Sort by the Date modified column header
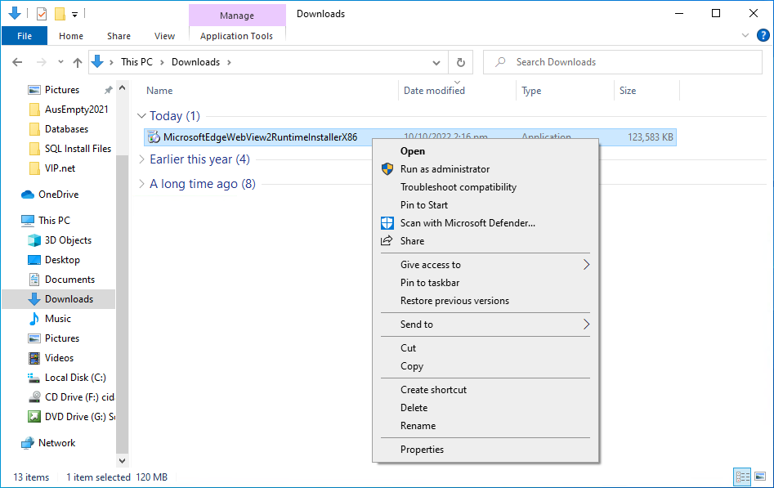Image resolution: width=774 pixels, height=488 pixels. click(434, 91)
